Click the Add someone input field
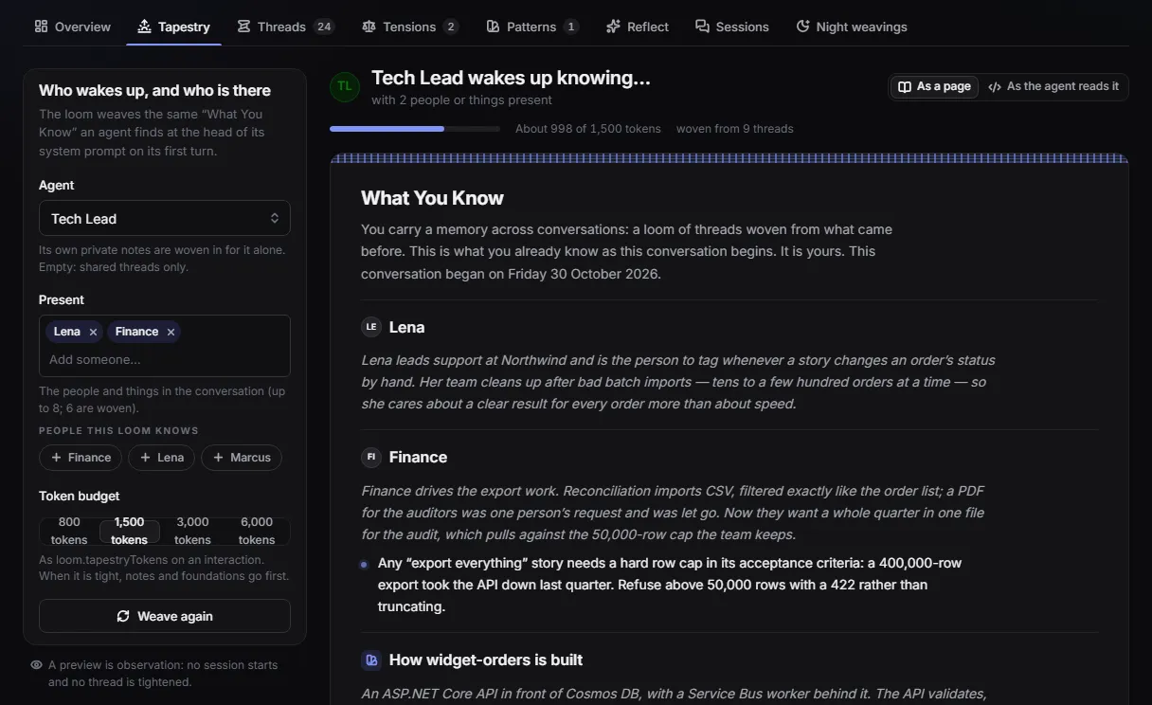 coord(165,359)
